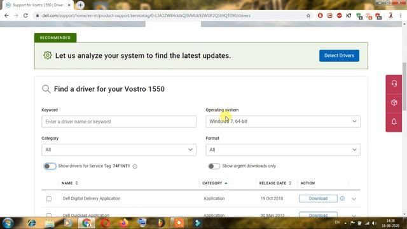Click the Detect Drivers button
The width and height of the screenshot is (407, 229).
point(339,55)
